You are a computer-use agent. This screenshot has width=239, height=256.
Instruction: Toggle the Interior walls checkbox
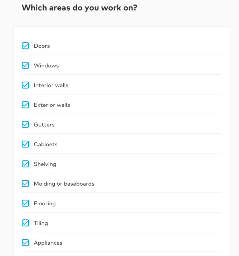(25, 85)
